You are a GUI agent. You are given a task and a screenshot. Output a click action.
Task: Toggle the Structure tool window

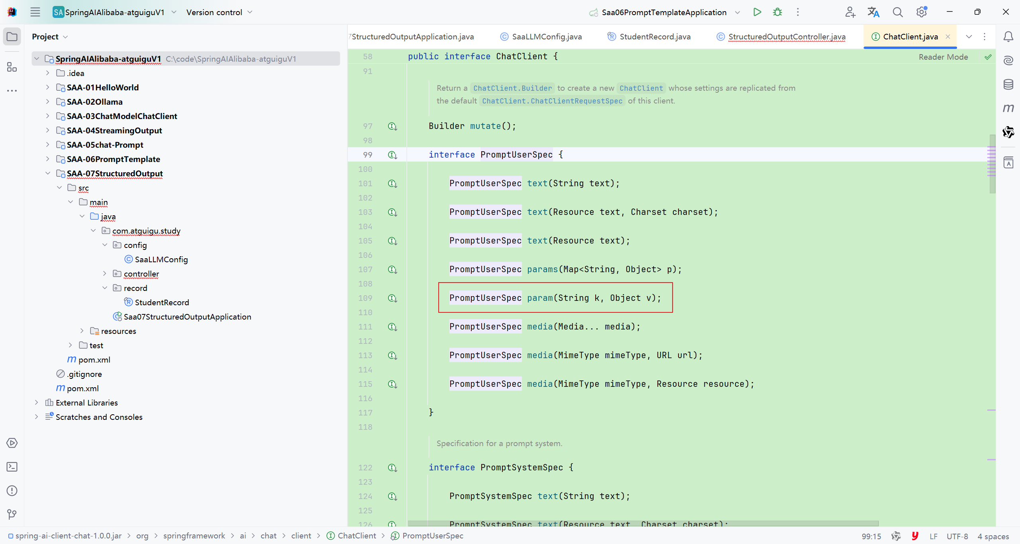12,67
